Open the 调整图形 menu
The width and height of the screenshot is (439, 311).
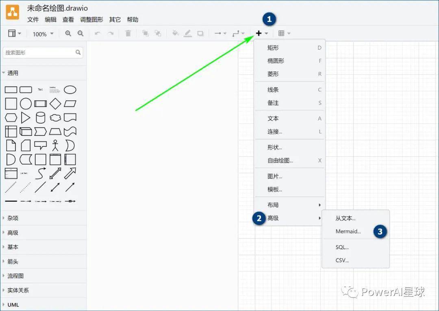91,20
